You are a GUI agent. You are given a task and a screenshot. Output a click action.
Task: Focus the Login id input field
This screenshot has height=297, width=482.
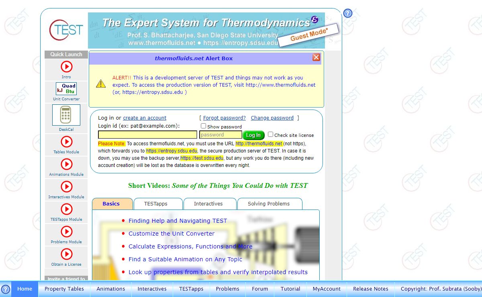point(148,135)
